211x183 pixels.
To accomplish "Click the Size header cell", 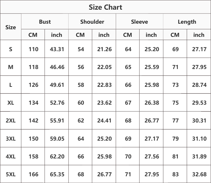I will tap(11, 27).
